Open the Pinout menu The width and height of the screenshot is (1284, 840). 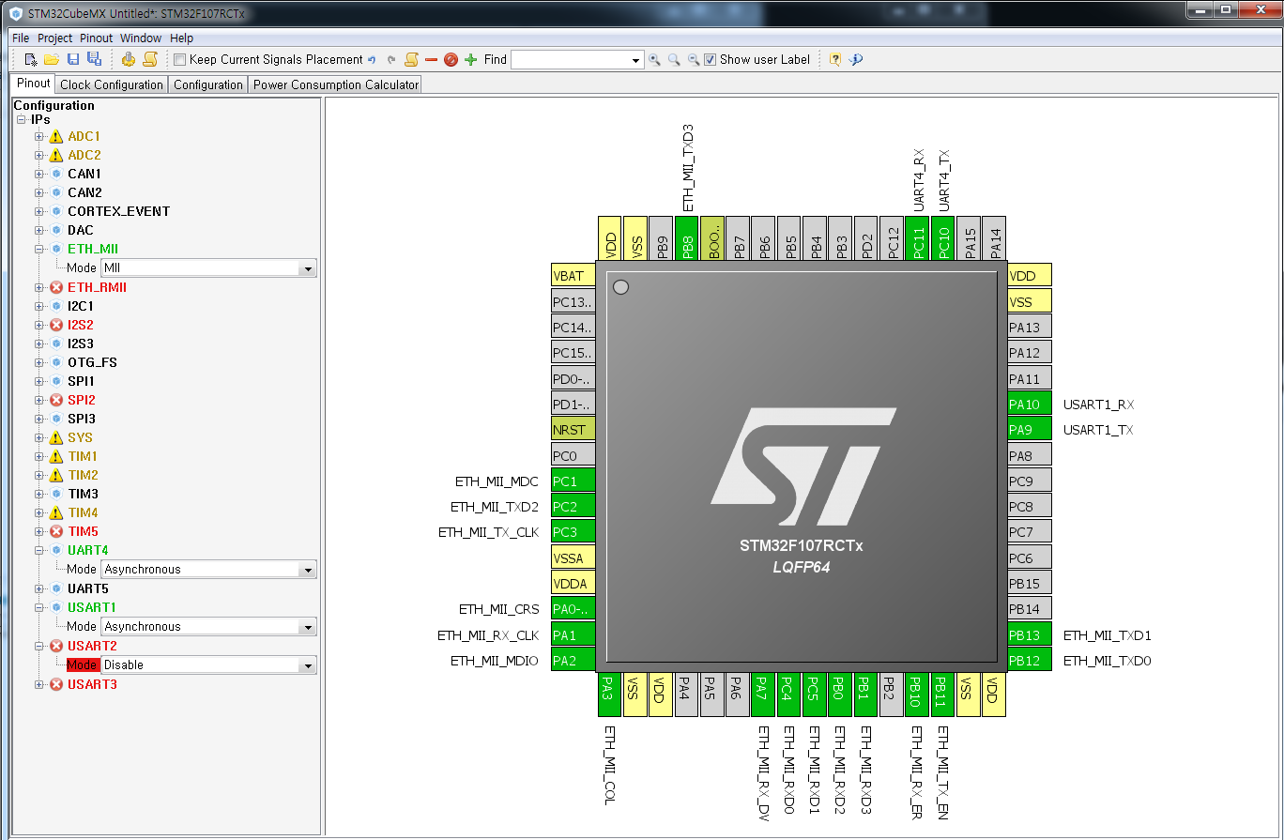[96, 38]
